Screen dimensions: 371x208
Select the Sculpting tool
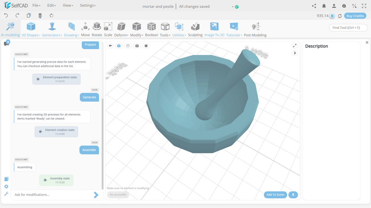click(195, 29)
